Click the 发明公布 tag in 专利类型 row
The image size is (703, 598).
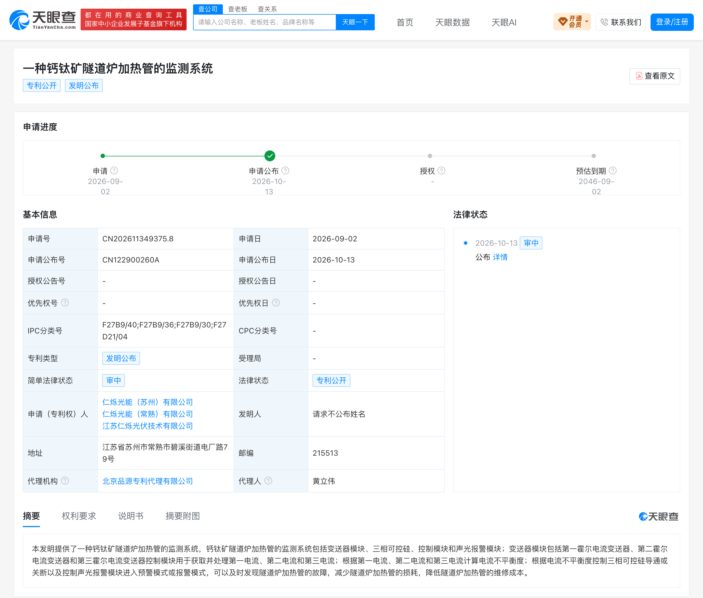tap(121, 358)
